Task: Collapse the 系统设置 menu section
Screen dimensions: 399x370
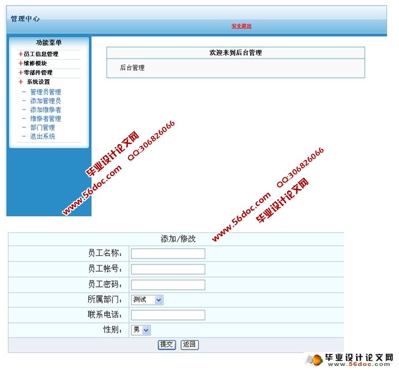Action: (34, 81)
